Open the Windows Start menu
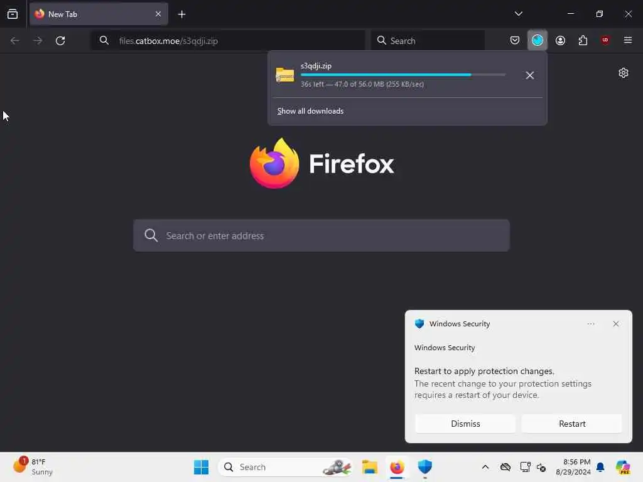Screen dimensions: 643x482 pyautogui.click(x=201, y=467)
